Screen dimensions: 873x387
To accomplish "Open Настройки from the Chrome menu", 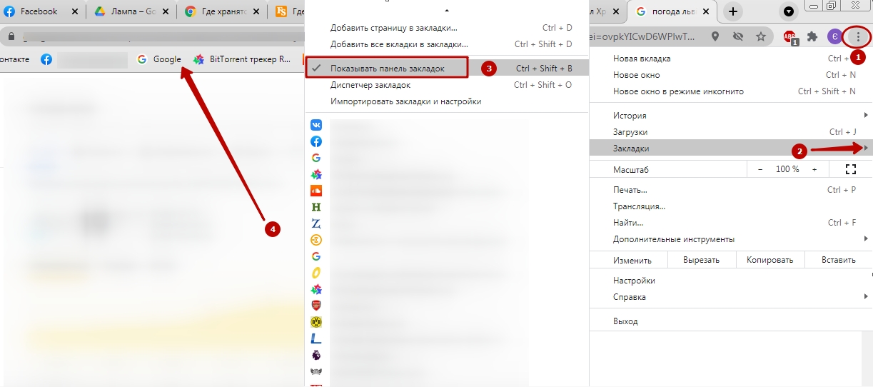I will 731,281.
